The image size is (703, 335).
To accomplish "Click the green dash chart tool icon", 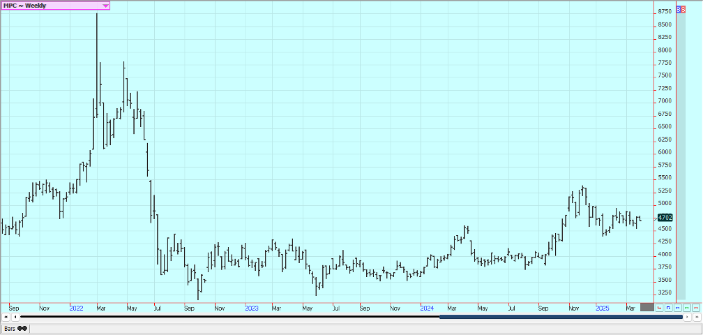I will (x=686, y=307).
